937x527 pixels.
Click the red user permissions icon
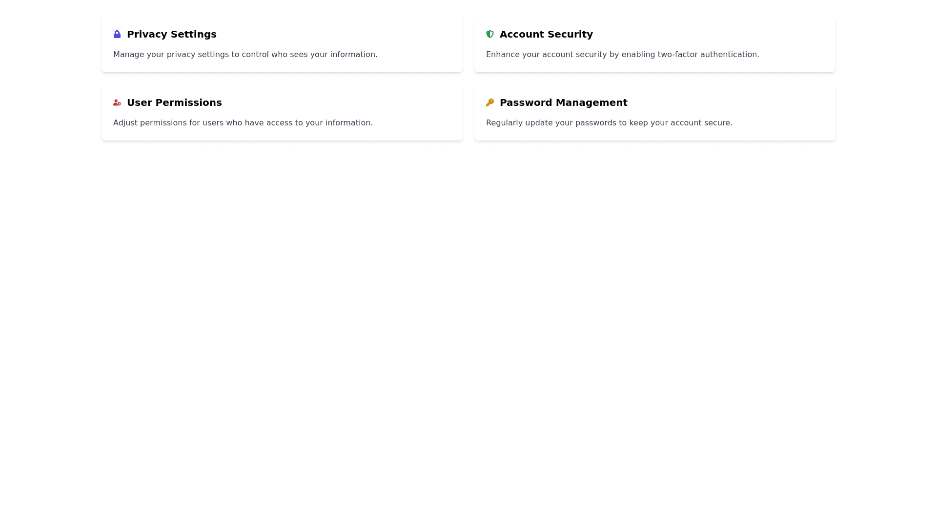point(117,102)
